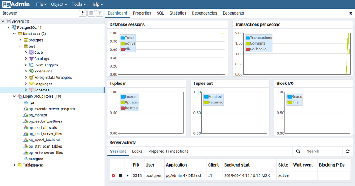Expand the postgres database node
The image size is (355, 186).
point(20,40)
